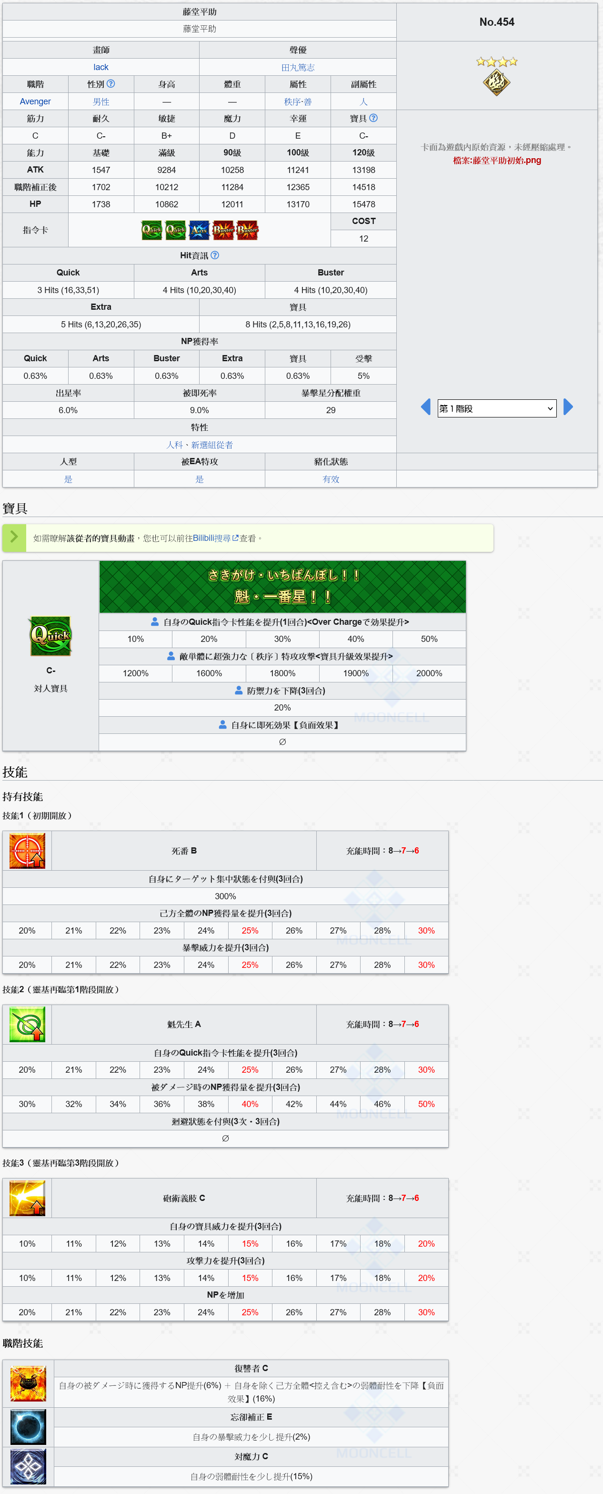Click the help icon next to Hit資訊

215,255
